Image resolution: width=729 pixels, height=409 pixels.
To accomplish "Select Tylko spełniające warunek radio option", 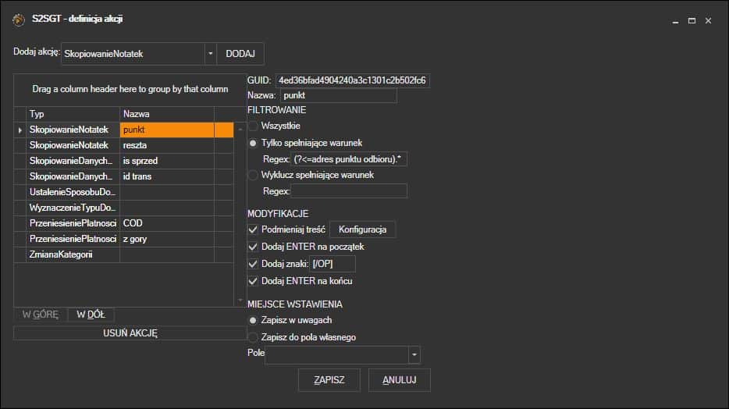I will coord(253,143).
